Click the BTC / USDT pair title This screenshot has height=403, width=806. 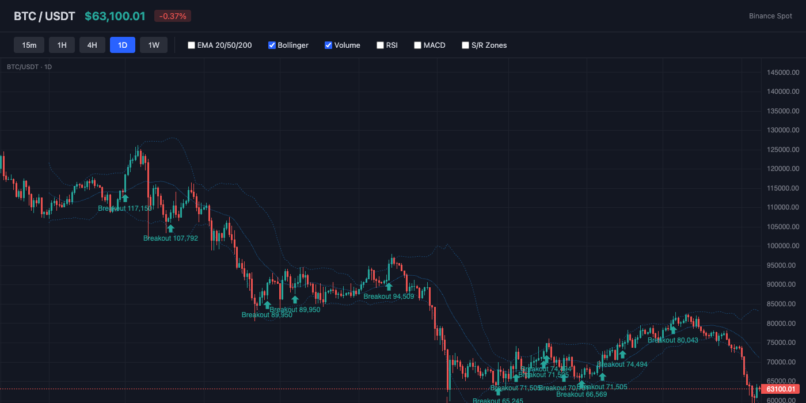(44, 16)
